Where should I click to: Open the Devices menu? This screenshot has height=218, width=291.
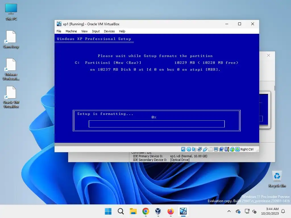(109, 31)
